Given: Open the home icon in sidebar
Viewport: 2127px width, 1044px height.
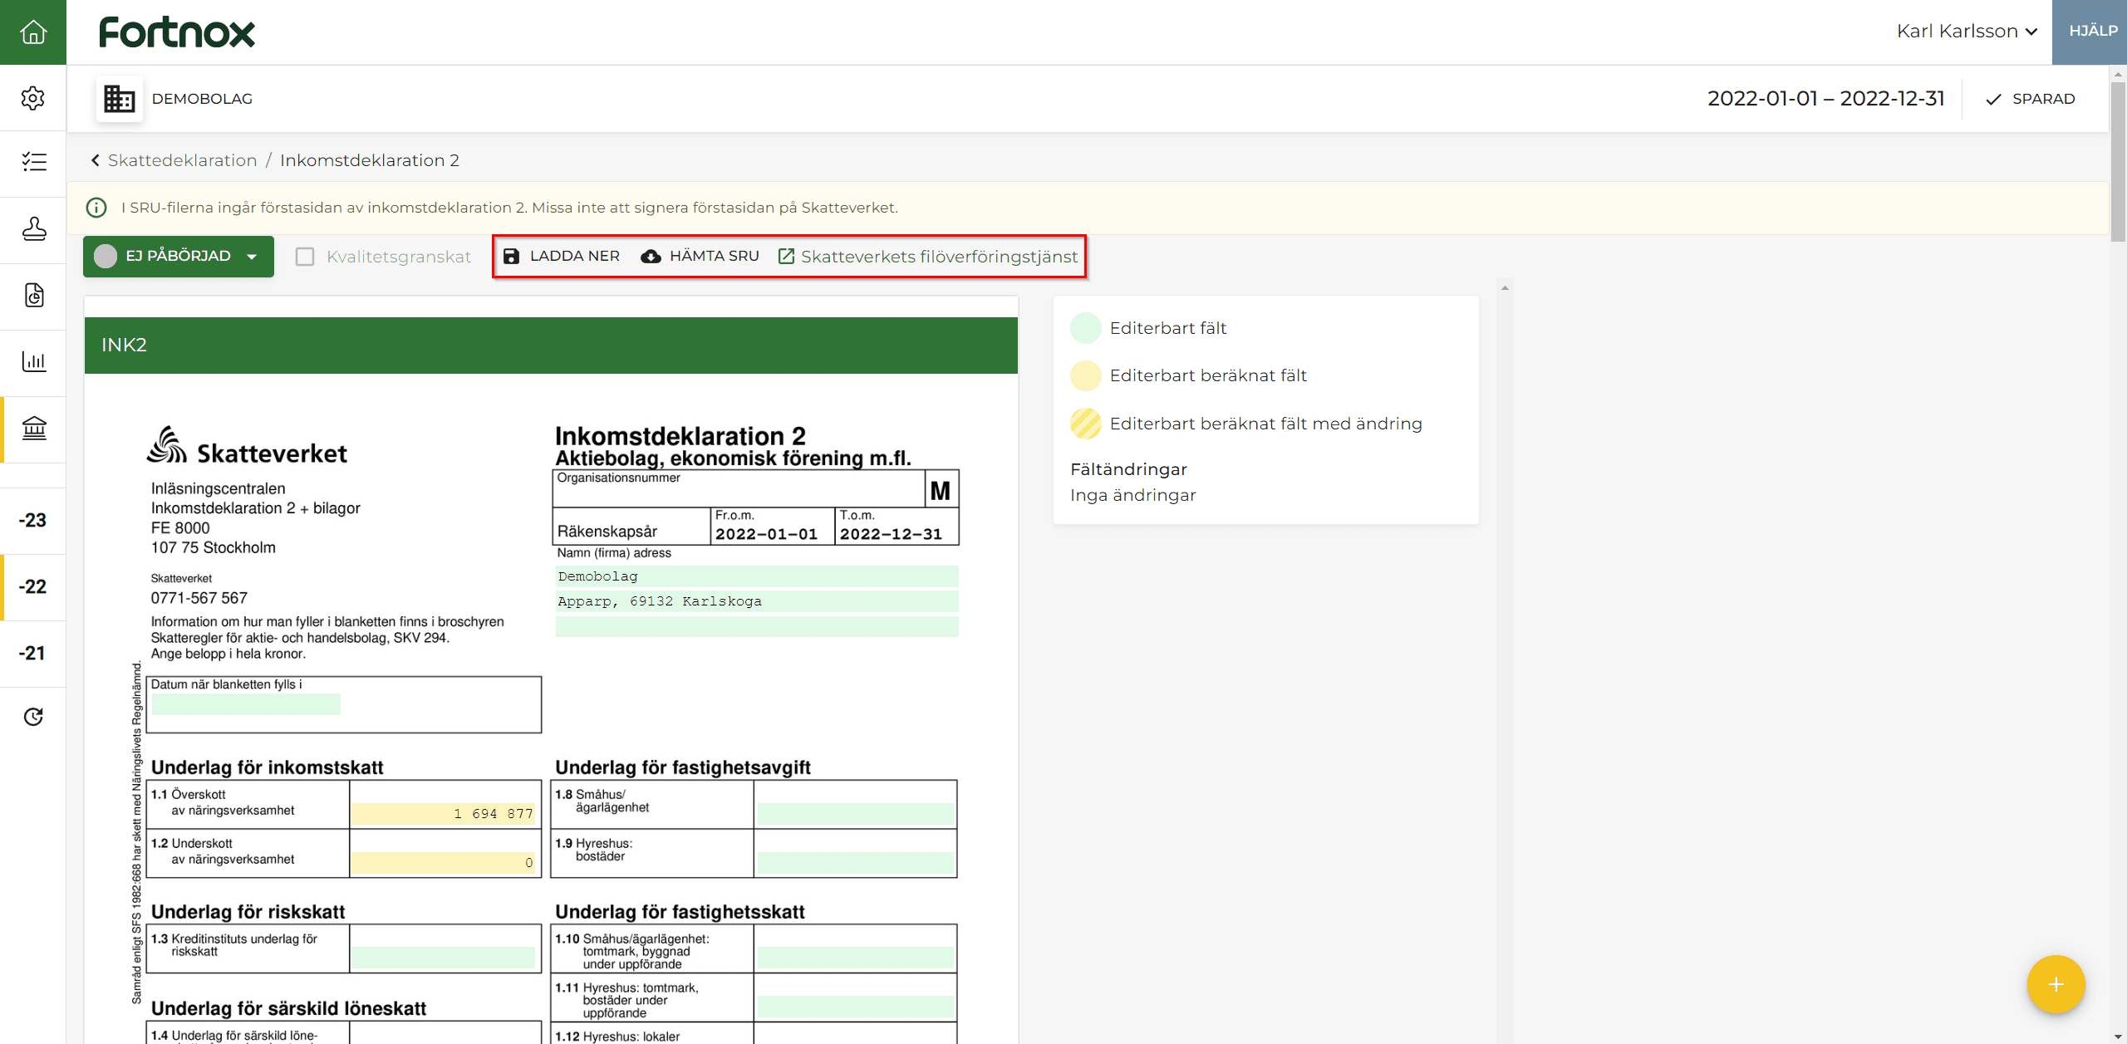Looking at the screenshot, I should click(33, 32).
